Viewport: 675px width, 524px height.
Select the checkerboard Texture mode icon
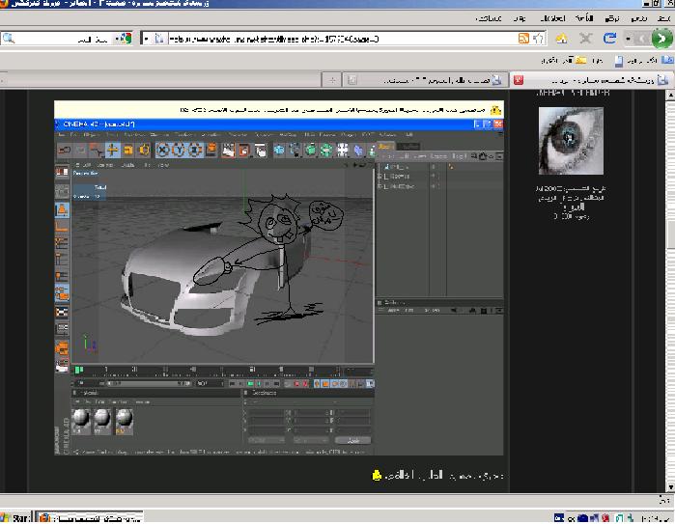point(62,312)
